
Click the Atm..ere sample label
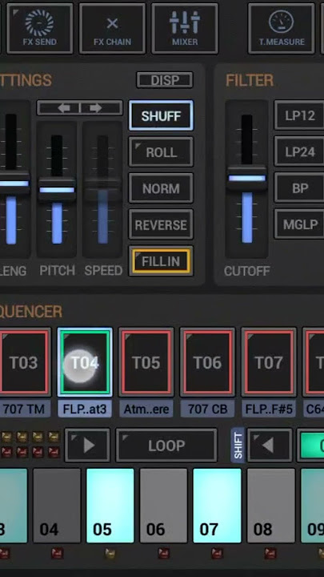click(x=146, y=410)
